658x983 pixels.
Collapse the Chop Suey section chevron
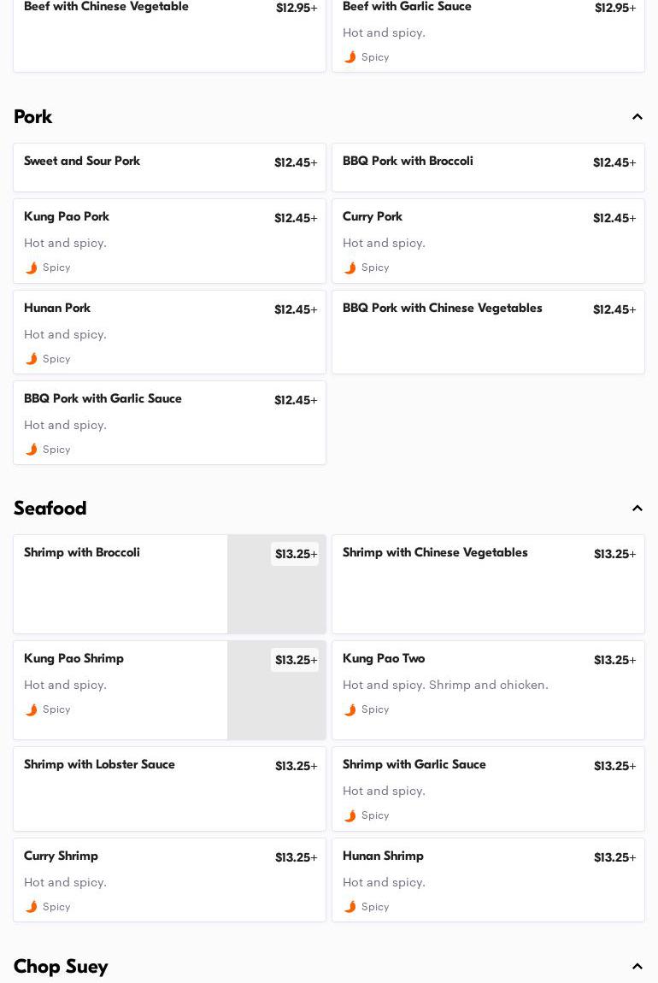(637, 967)
